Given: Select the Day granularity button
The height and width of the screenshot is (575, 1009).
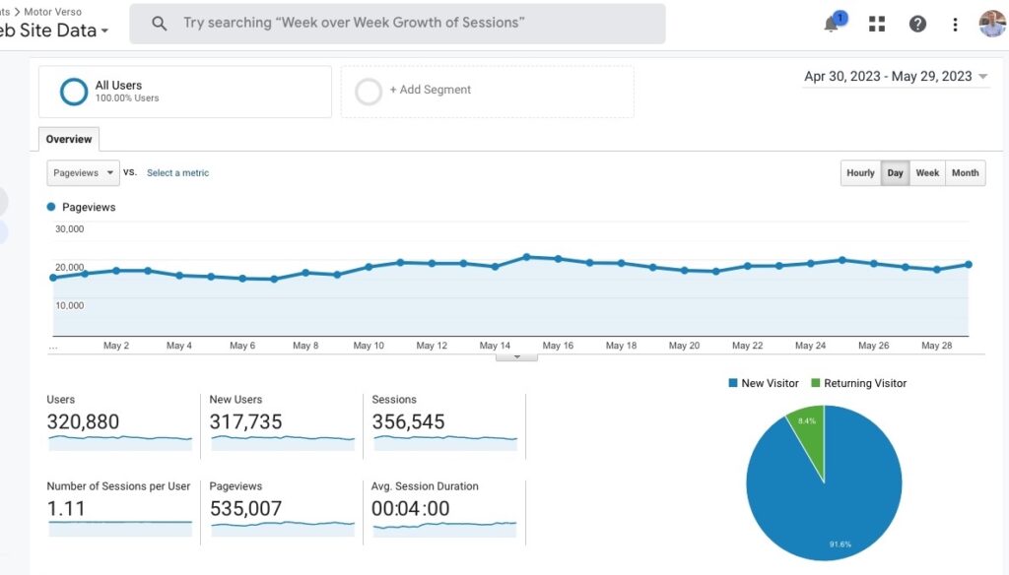Looking at the screenshot, I should point(895,173).
